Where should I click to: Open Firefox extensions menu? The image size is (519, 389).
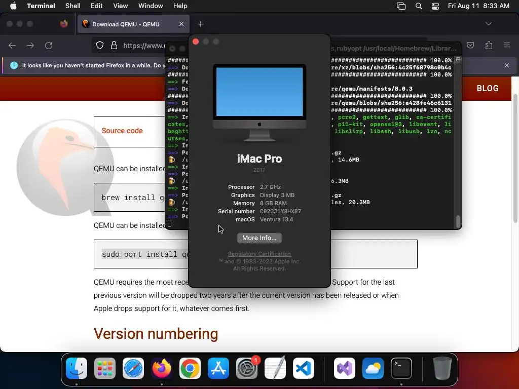tap(489, 45)
